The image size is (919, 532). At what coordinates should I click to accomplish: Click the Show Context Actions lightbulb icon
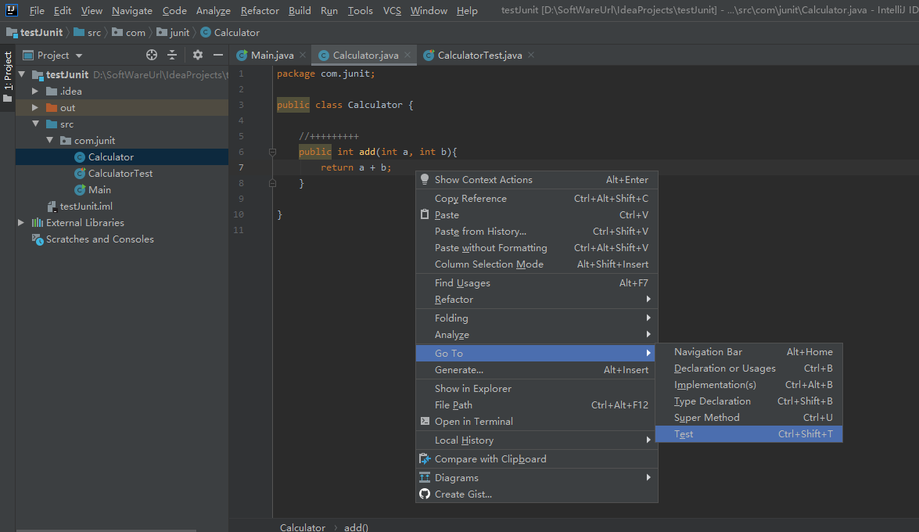pos(425,179)
